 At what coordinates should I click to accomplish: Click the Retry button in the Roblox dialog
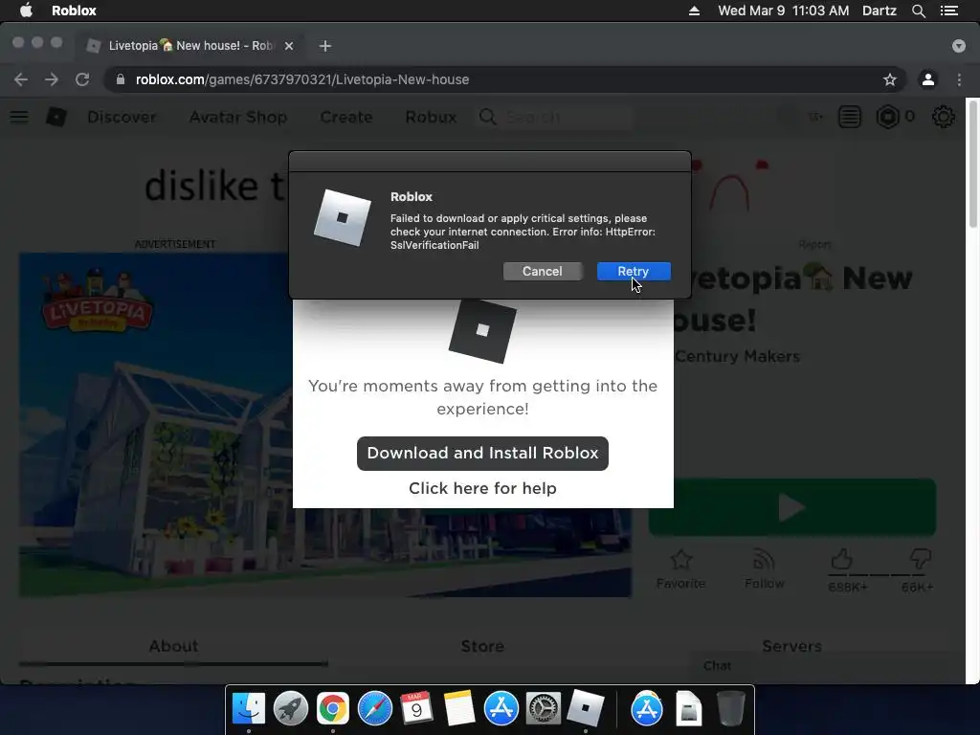point(634,271)
